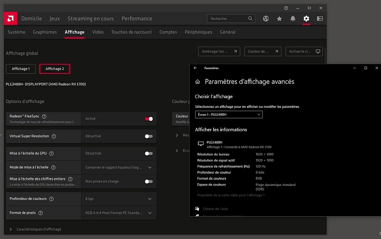This screenshot has height=239, width=381.
Task: Show help for Profondeur de couleurs
Action: [x=51, y=199]
